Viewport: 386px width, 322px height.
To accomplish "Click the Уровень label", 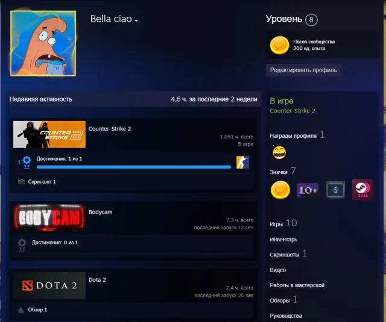I will pos(284,19).
